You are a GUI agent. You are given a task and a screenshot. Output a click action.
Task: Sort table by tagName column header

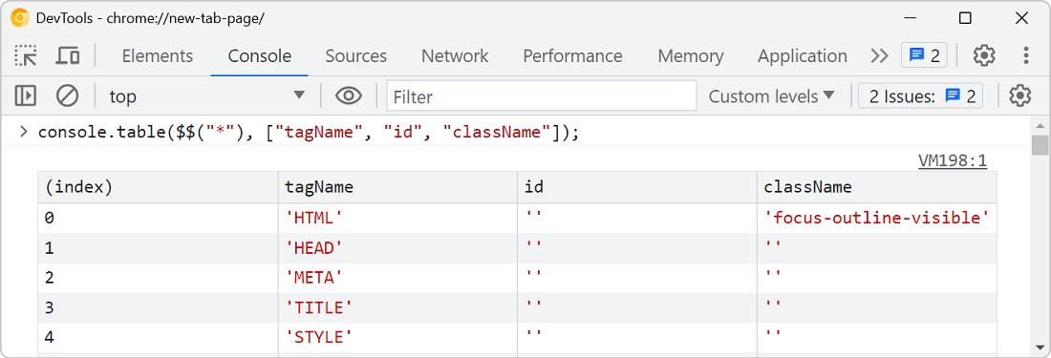click(x=397, y=187)
